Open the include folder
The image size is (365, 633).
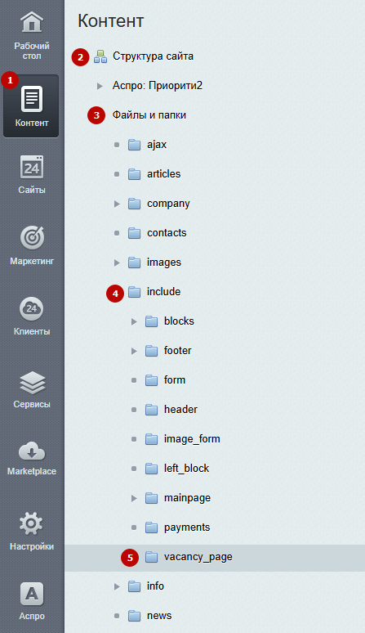click(x=163, y=292)
